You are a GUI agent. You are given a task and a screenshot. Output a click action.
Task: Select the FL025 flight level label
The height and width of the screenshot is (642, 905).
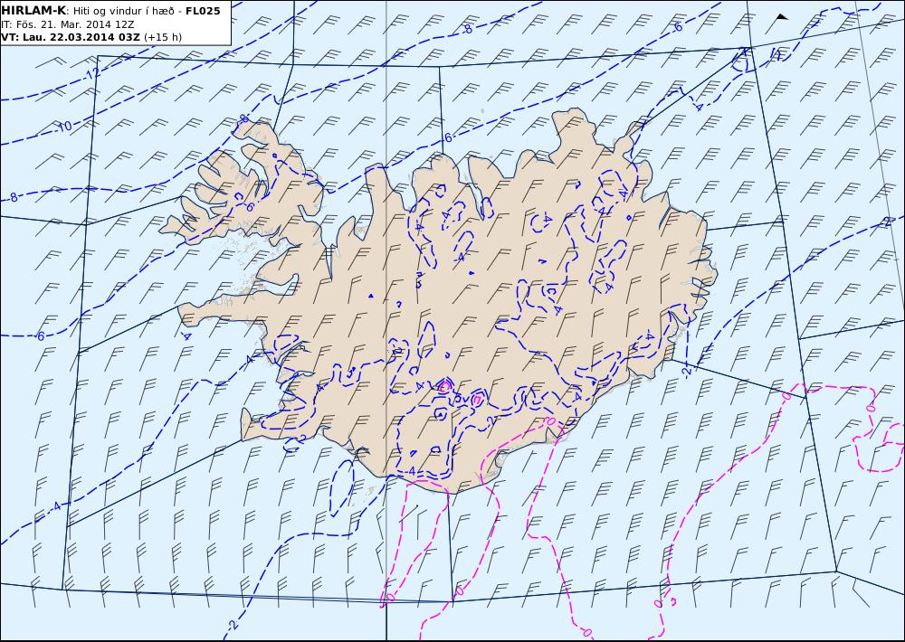coord(203,11)
